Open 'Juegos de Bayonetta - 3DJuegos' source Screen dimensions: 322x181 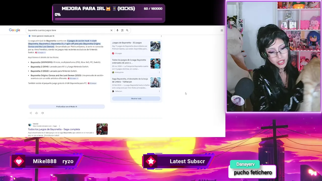[127, 43]
